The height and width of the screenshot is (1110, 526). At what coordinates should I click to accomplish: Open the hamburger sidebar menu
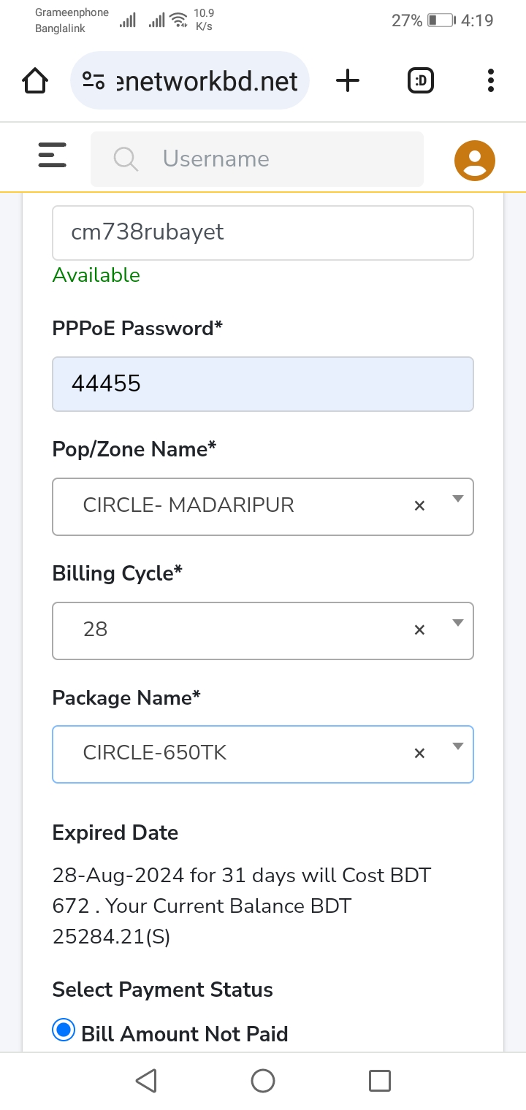click(x=52, y=156)
